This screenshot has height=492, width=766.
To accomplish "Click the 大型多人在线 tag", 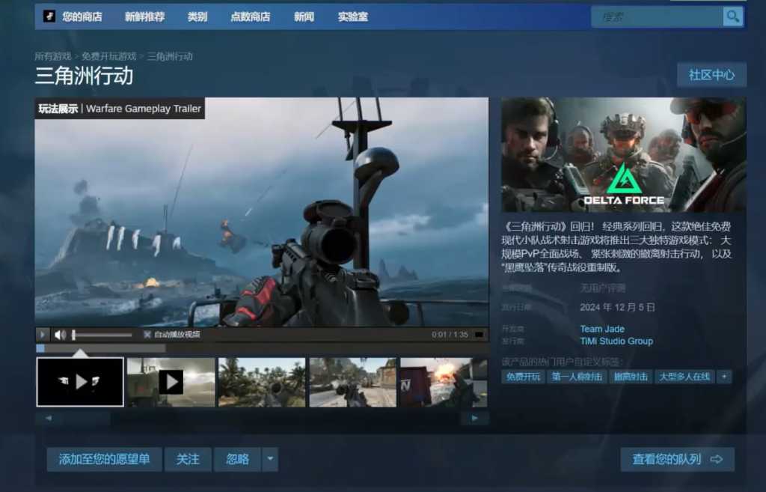I will tap(684, 377).
